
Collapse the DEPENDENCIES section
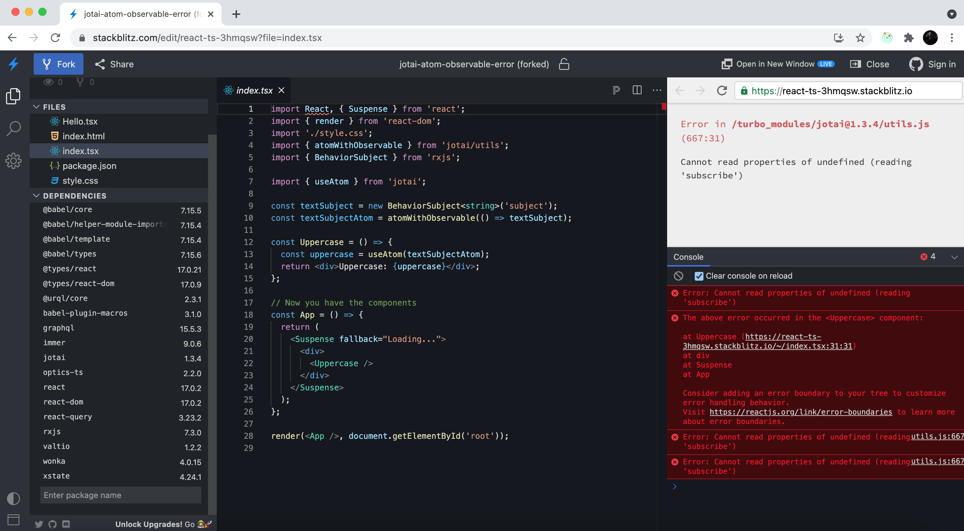36,196
